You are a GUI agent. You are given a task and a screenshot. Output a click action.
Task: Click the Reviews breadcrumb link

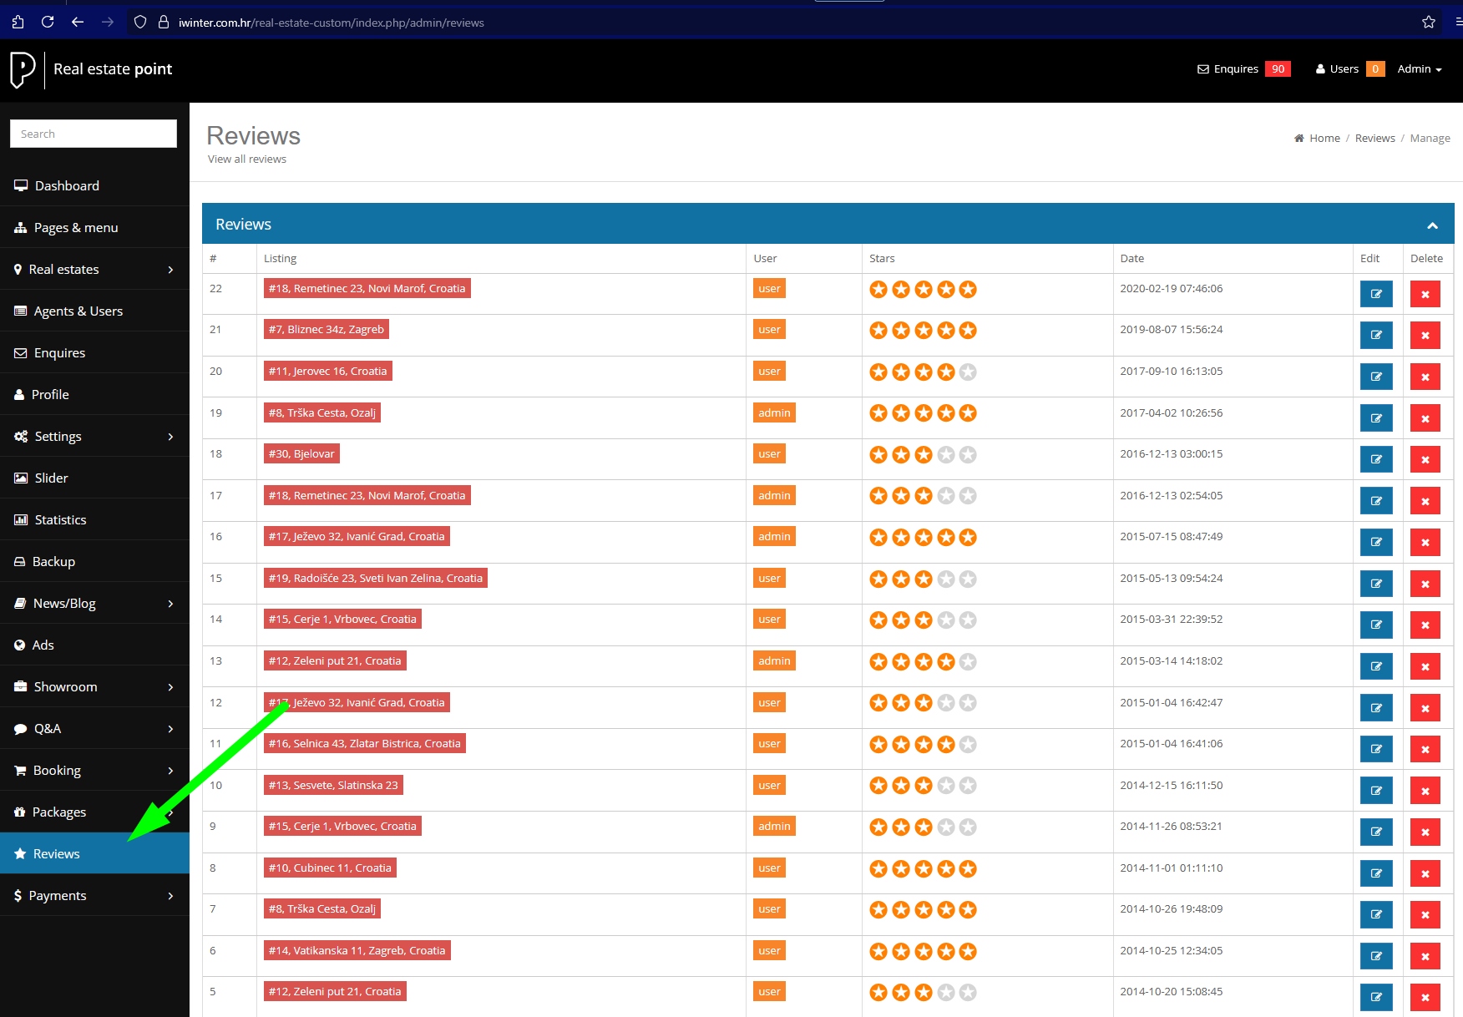click(x=1374, y=139)
